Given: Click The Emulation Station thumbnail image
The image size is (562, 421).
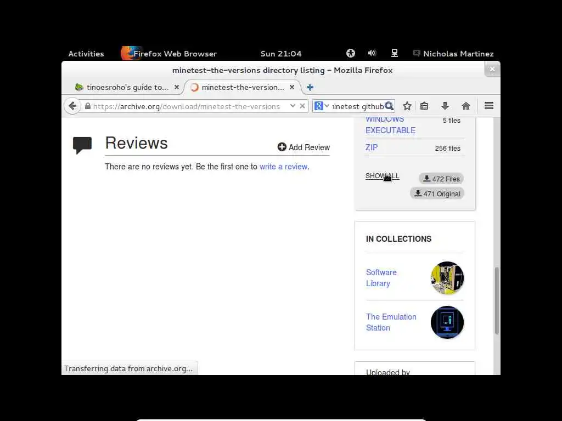Looking at the screenshot, I should coord(447,322).
